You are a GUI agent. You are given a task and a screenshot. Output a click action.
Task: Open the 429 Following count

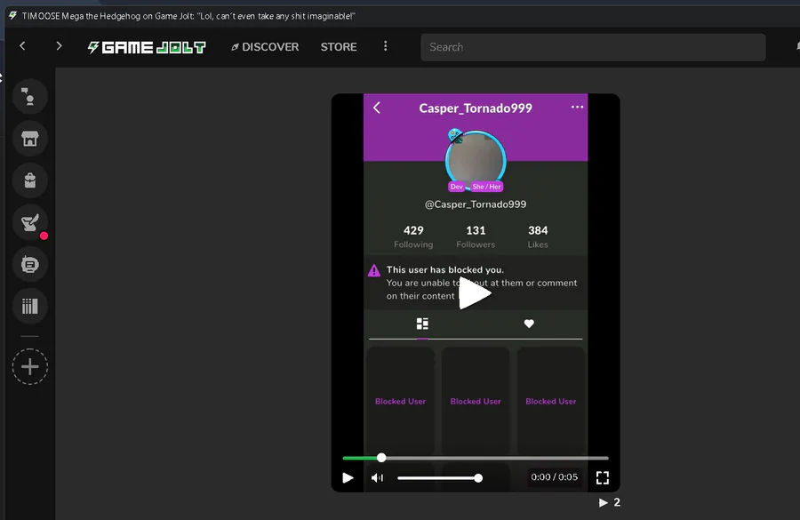(x=413, y=236)
